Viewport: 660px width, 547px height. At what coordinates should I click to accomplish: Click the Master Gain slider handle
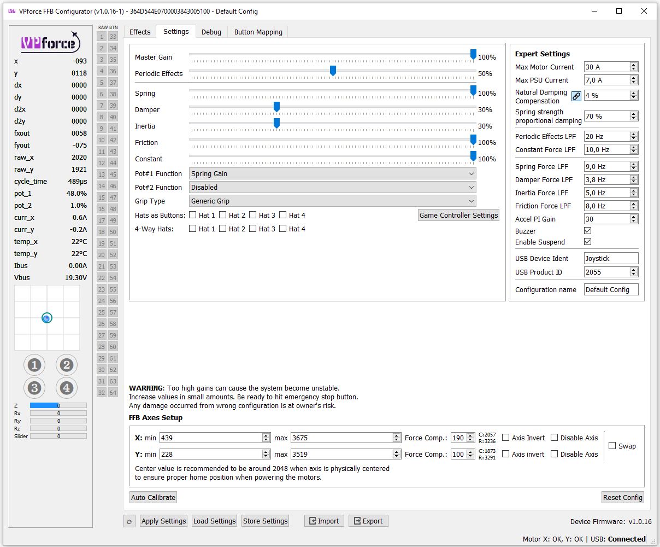point(473,54)
